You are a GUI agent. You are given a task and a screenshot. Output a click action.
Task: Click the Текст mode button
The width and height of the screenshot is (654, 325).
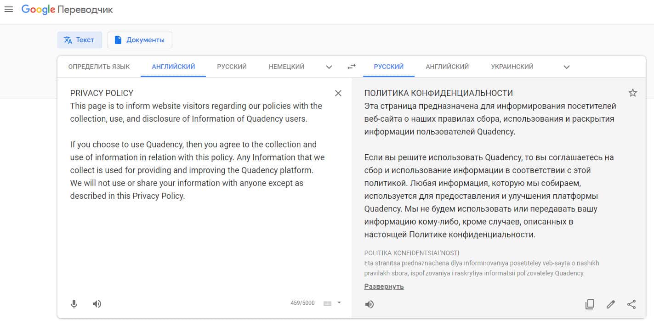pyautogui.click(x=80, y=40)
